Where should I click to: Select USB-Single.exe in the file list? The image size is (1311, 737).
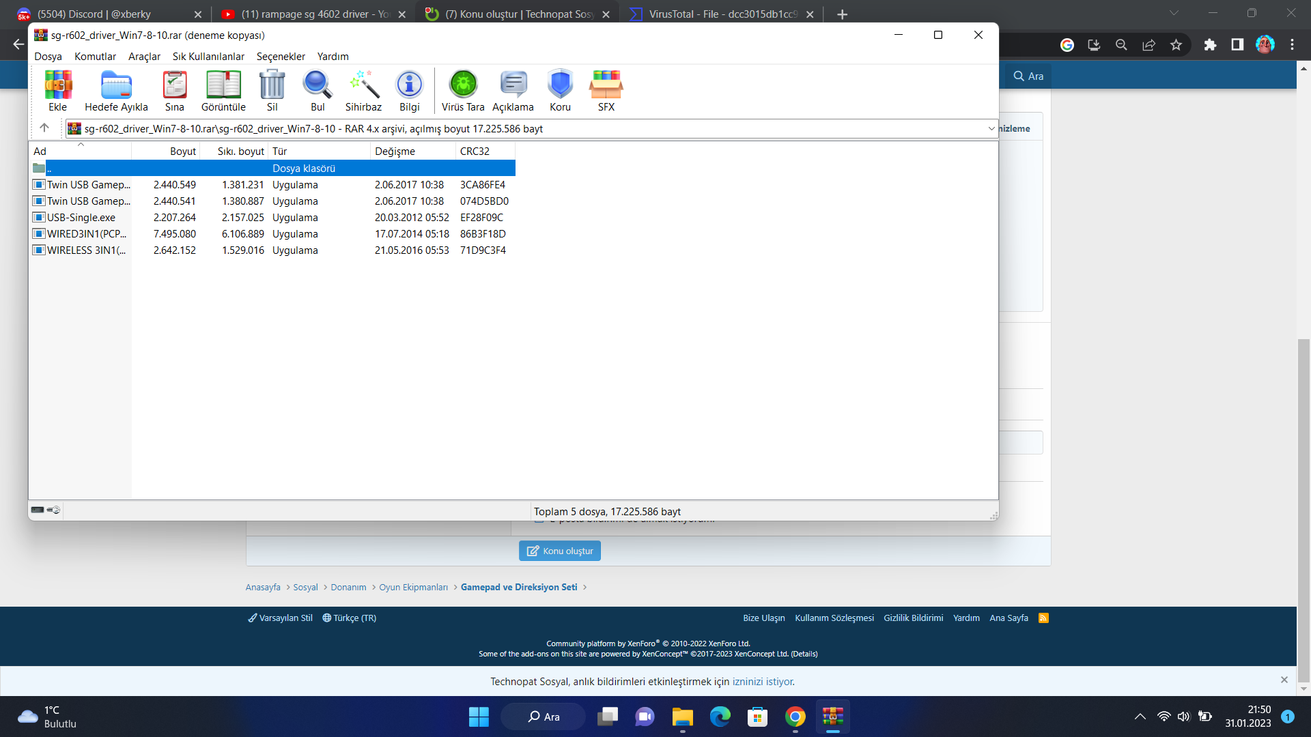[81, 218]
